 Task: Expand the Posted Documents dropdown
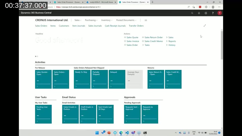(126, 20)
